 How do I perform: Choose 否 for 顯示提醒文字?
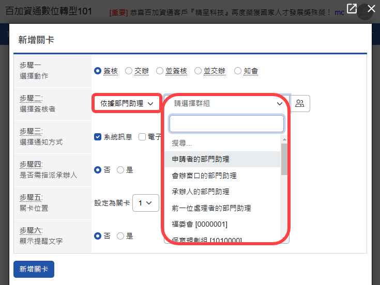coord(98,236)
